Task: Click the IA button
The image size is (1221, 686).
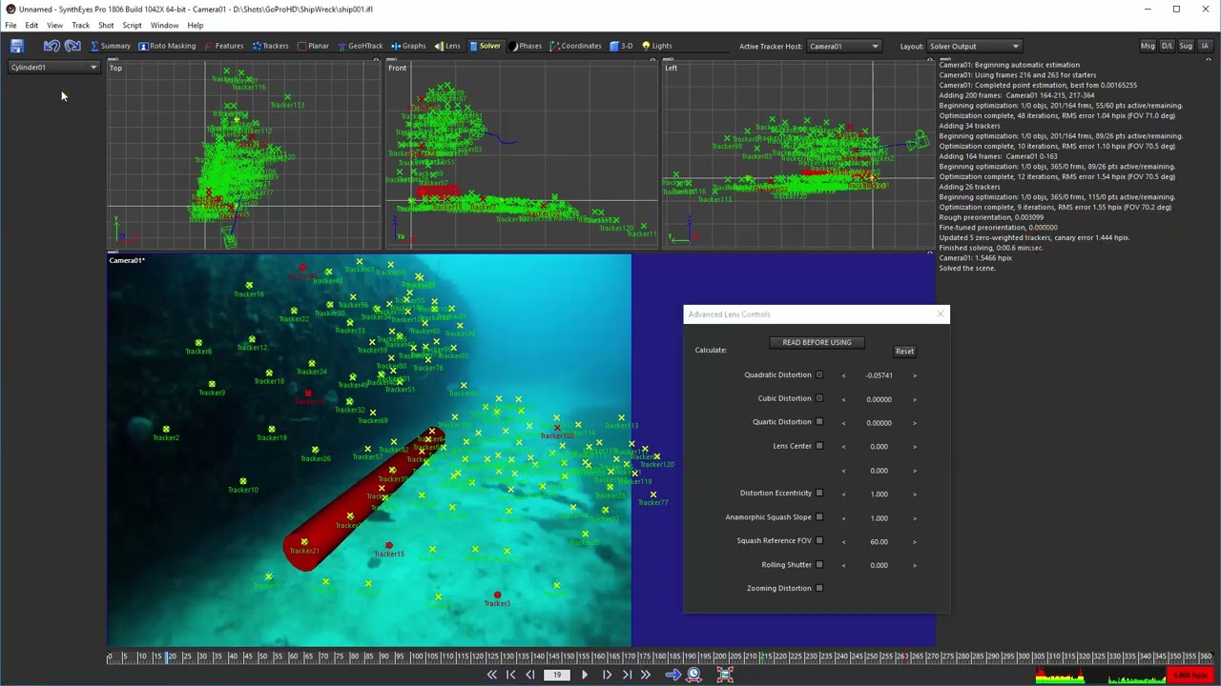Action: point(1205,46)
